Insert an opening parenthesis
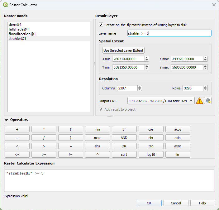 tap(71, 129)
